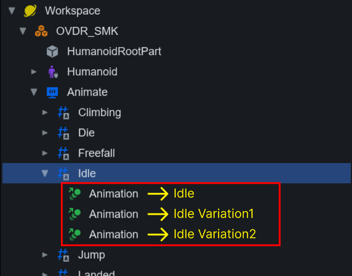This screenshot has height=276, width=352.
Task: Click the first Animation icon under Idle
Action: [x=74, y=194]
